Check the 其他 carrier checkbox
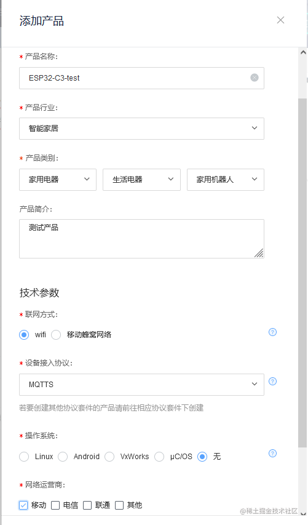Viewport: 308px width, 525px height. (119, 505)
